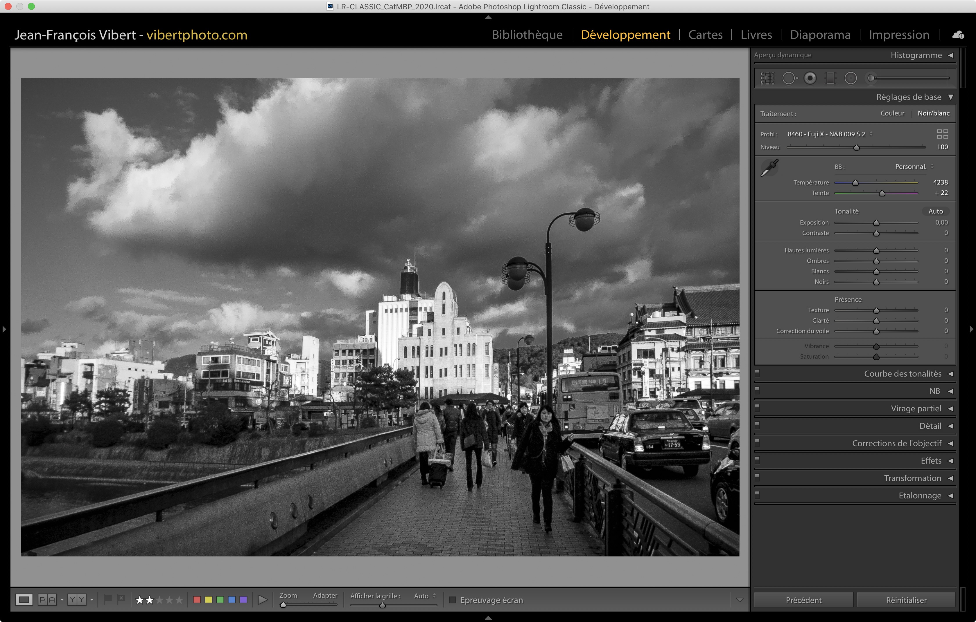Screen dimensions: 976x622
Task: Set rating to four stars
Action: click(x=169, y=600)
